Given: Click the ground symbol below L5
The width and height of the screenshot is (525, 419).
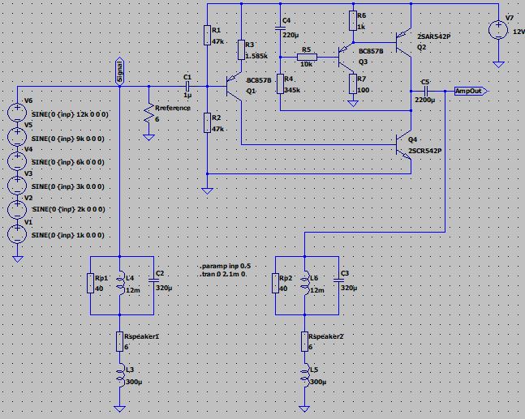Looking at the screenshot, I should [x=304, y=408].
